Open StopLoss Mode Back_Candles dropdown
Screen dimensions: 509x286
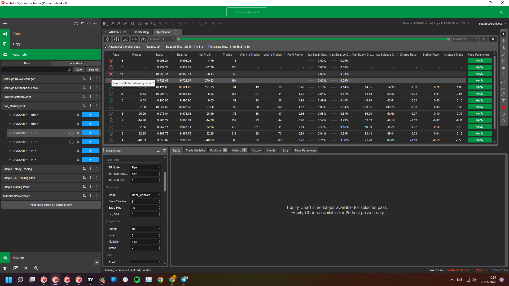coord(146,195)
